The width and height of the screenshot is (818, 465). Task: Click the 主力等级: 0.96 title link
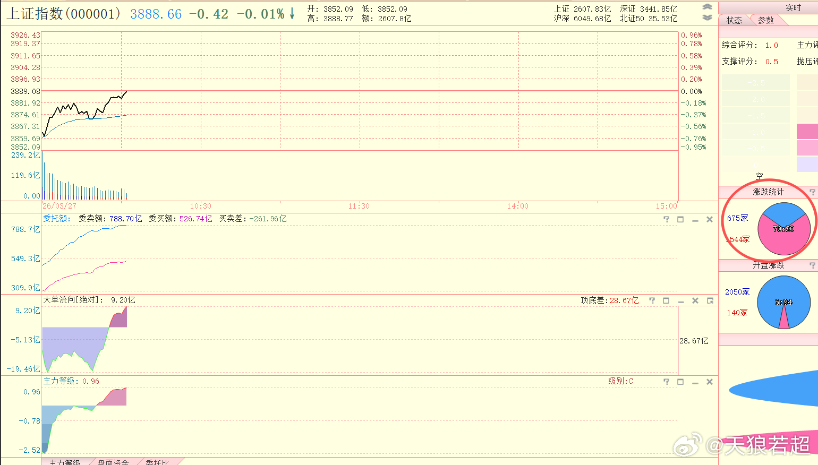click(71, 381)
